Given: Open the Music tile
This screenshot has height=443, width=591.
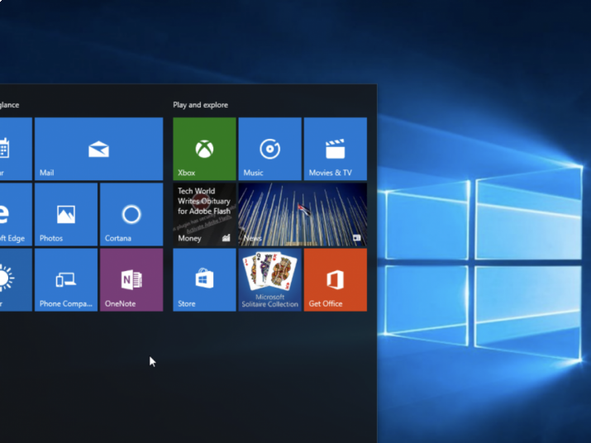Looking at the screenshot, I should pos(269,149).
